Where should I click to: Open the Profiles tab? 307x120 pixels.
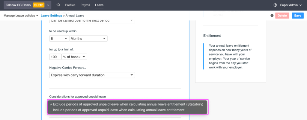pyautogui.click(x=70, y=5)
